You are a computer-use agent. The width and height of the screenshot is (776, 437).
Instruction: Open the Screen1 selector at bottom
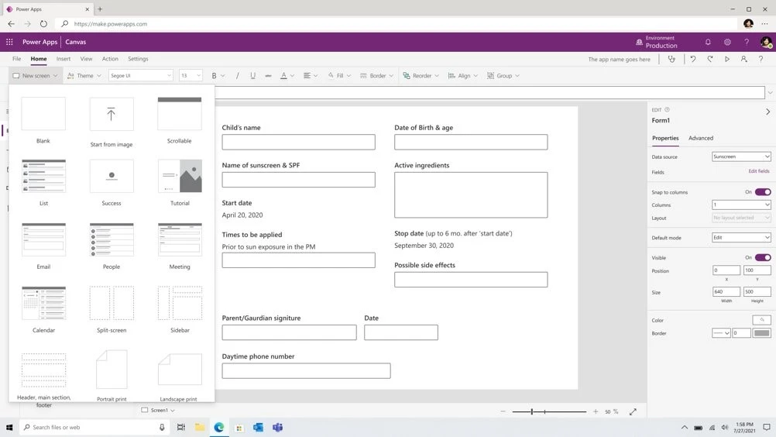pyautogui.click(x=158, y=411)
